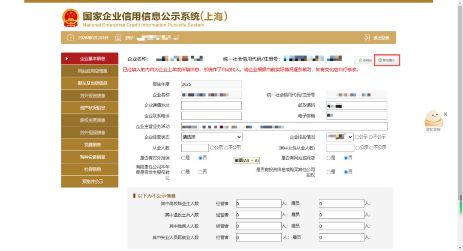The height and width of the screenshot is (251, 463).
Task: Click the scrollbar down arrow
Action: pos(460,248)
